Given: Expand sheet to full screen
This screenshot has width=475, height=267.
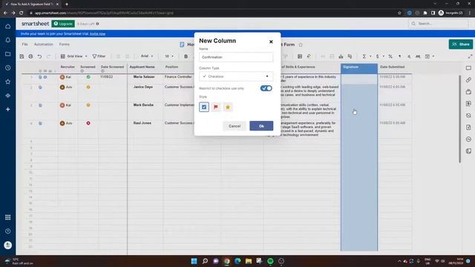Looking at the screenshot, I should point(470,56).
